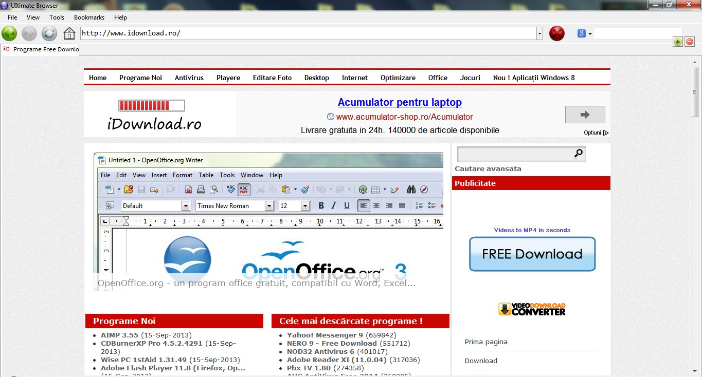Click the grey arrow button in the ad
Screen dimensions: 702x377
coord(585,115)
